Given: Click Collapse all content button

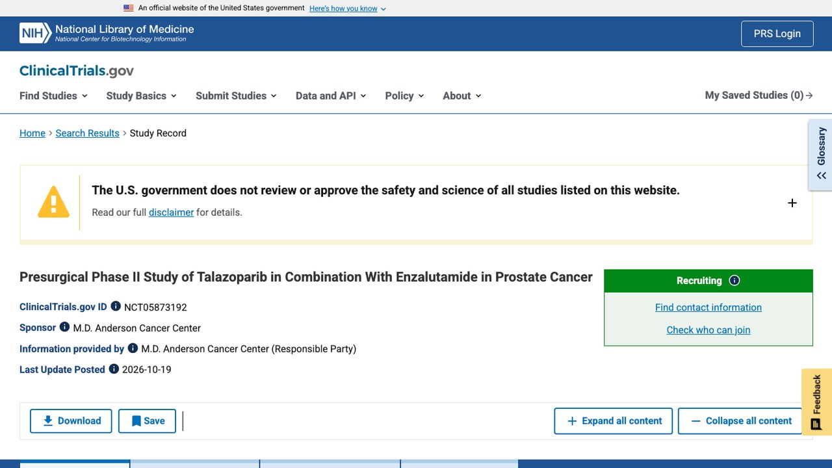Looking at the screenshot, I should coord(741,421).
